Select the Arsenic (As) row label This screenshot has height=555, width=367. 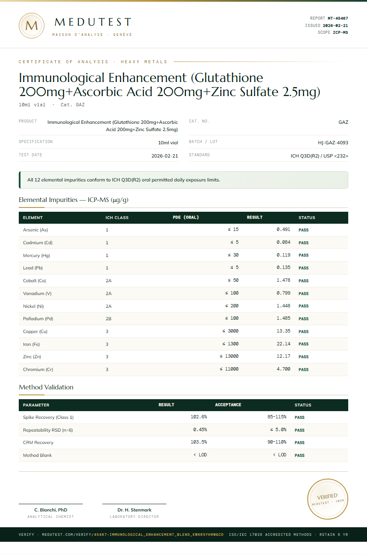tap(35, 230)
